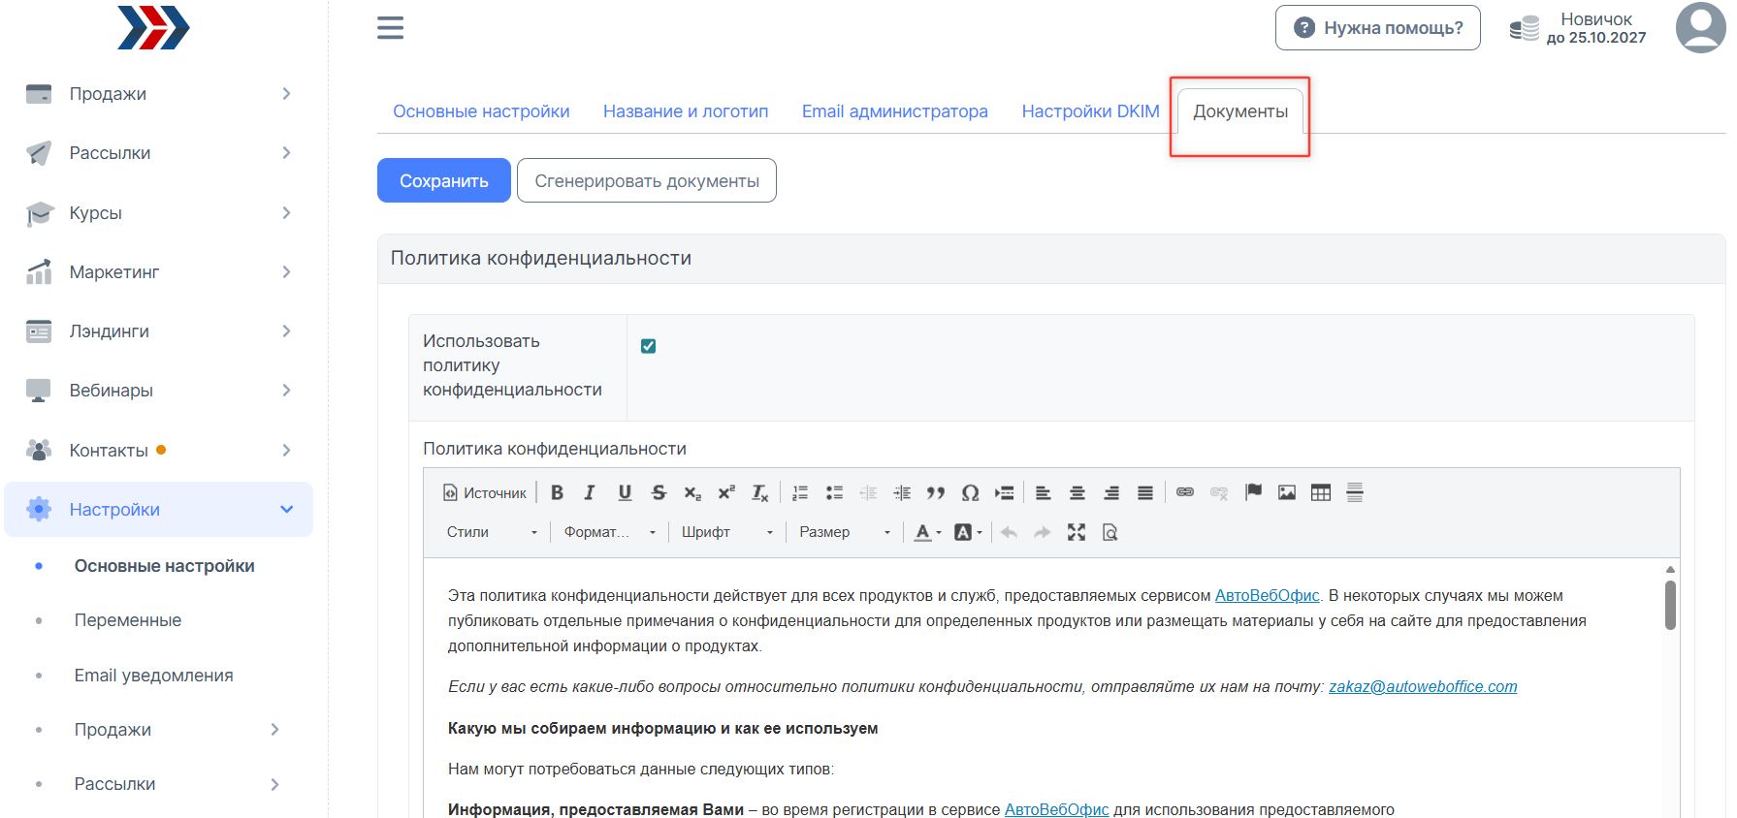Open the Название и логотип tab

pyautogui.click(x=686, y=111)
